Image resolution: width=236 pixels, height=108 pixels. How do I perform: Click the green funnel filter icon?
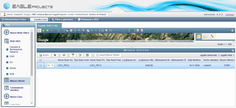coord(73,55)
